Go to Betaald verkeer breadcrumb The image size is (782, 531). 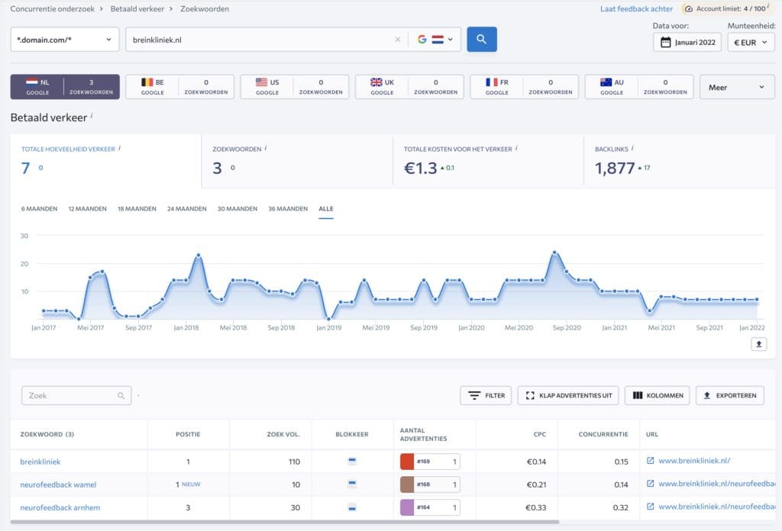pos(137,9)
